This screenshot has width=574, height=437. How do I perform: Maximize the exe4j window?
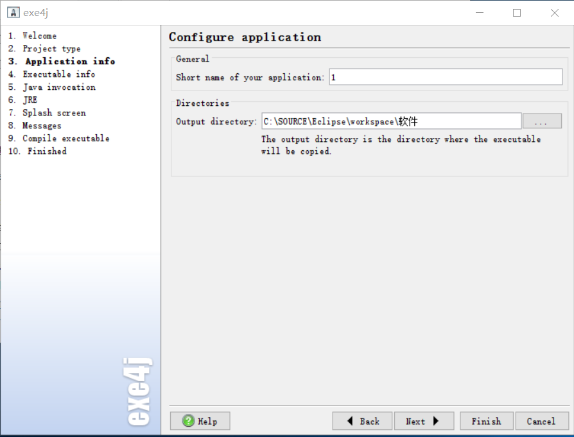tap(517, 13)
